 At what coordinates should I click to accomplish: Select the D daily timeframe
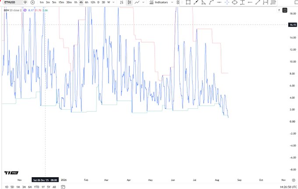point(98,2)
